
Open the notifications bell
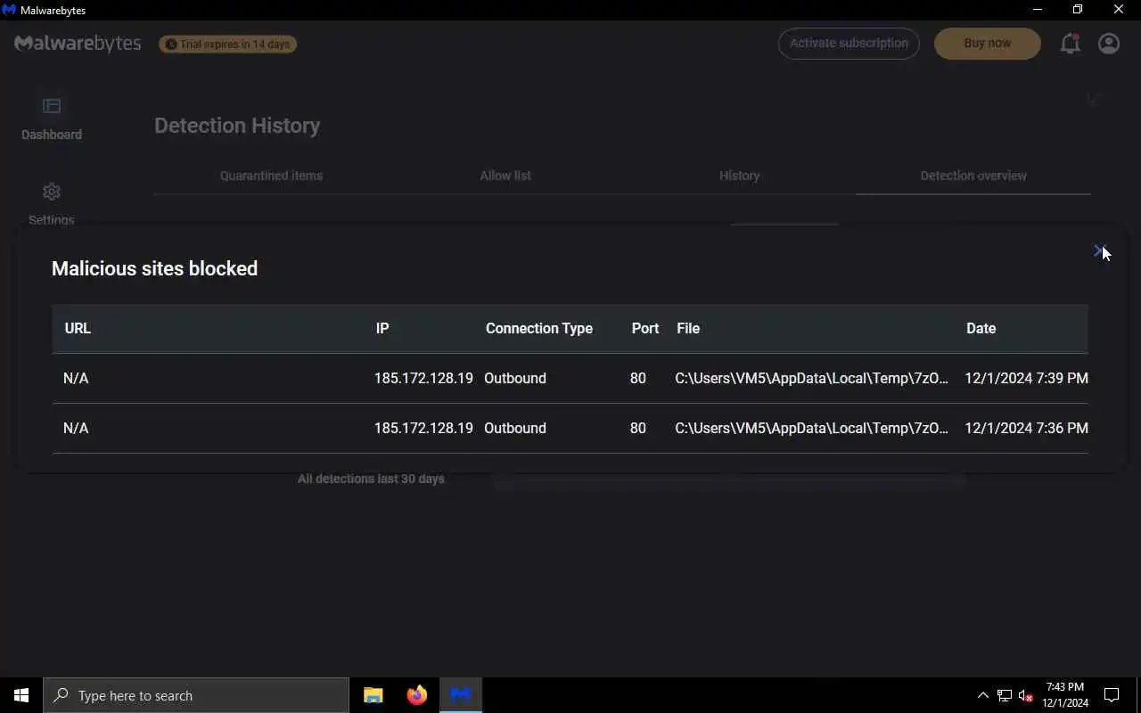pyautogui.click(x=1070, y=43)
